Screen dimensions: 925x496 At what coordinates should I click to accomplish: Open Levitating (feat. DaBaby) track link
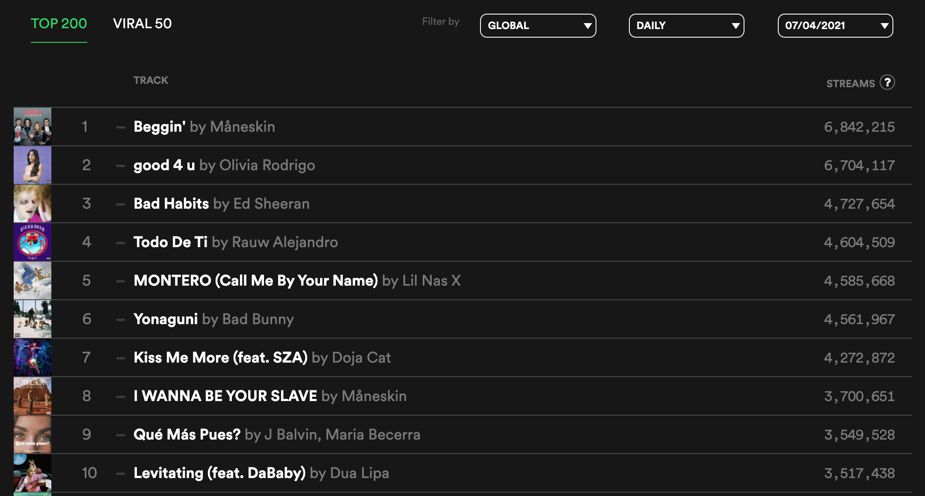(261, 473)
